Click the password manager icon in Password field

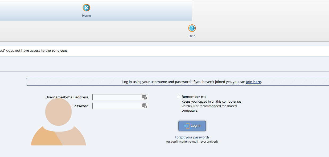(x=144, y=106)
